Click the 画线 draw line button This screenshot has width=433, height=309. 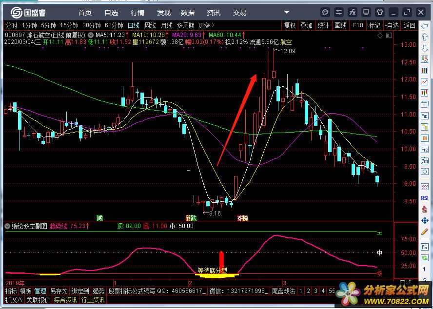point(340,25)
